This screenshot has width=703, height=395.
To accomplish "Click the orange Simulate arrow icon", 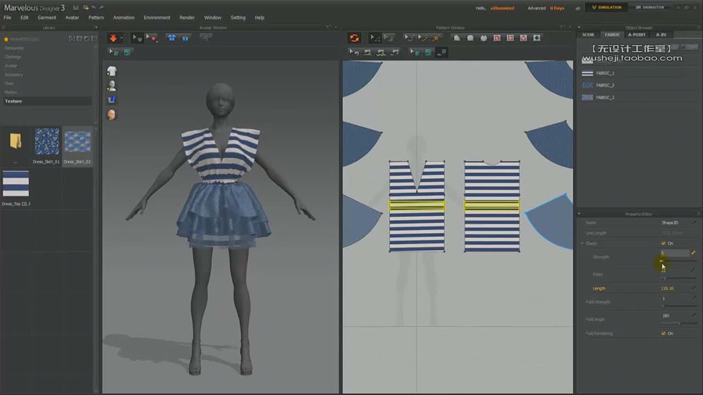I will coord(113,38).
